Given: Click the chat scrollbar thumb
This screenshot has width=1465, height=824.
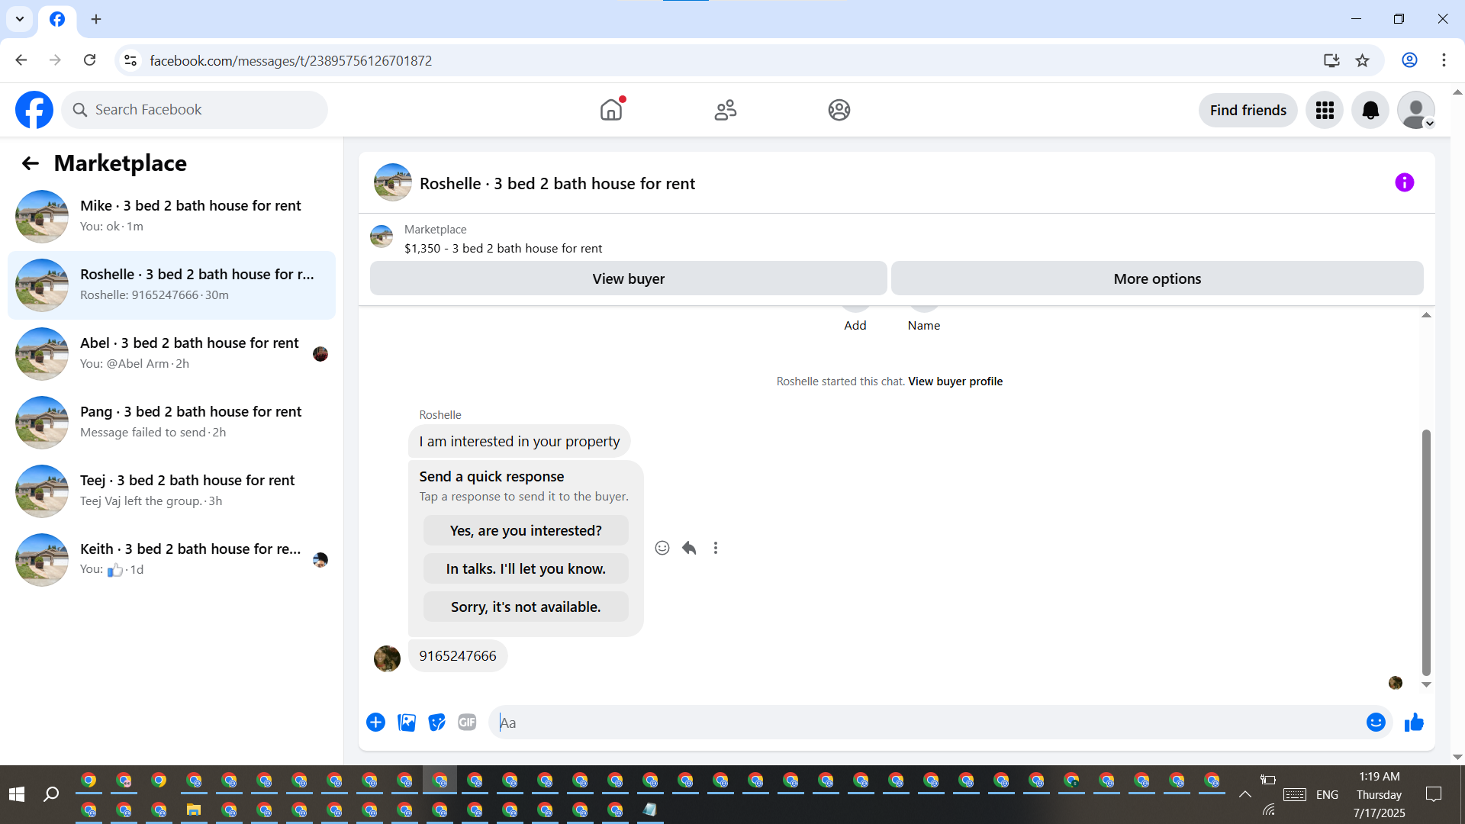Looking at the screenshot, I should point(1425,552).
